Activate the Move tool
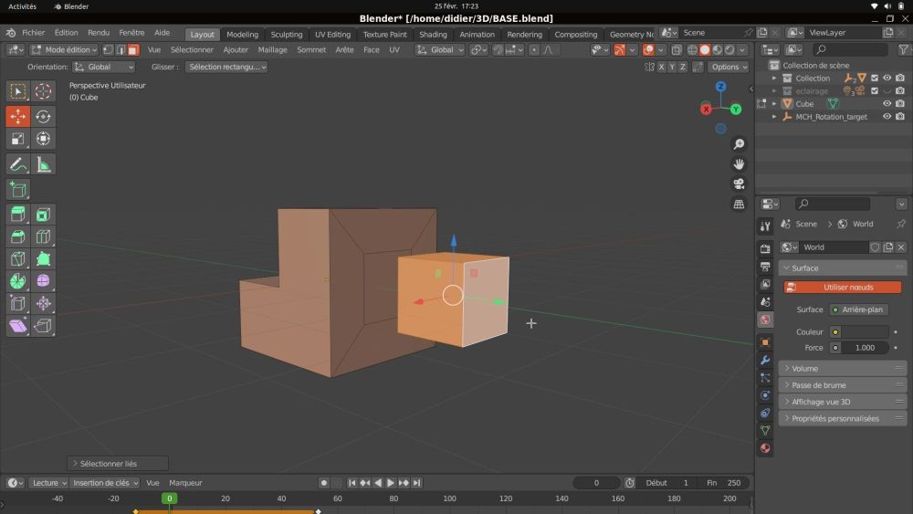 [x=18, y=117]
